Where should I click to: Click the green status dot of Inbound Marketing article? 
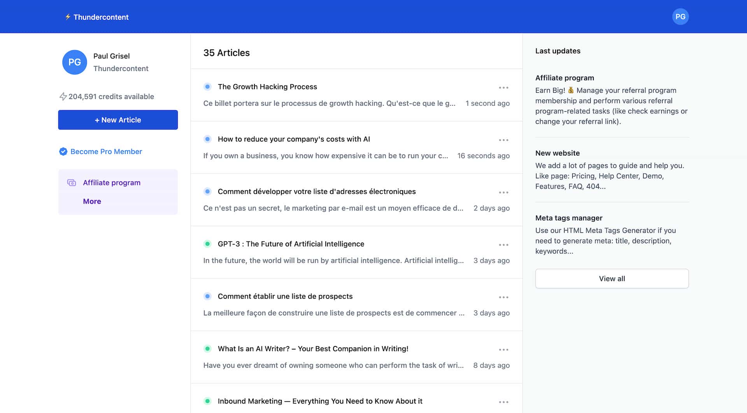(207, 401)
